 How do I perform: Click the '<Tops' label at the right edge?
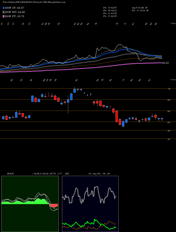(173, 24)
